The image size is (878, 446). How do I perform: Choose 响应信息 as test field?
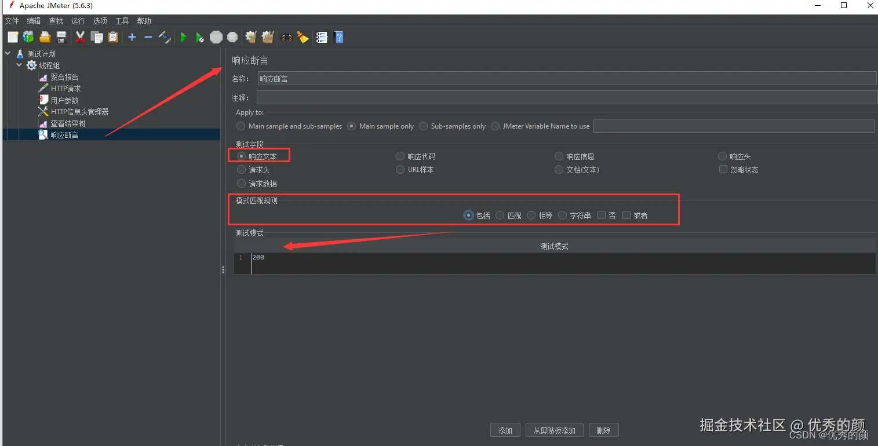coord(559,156)
